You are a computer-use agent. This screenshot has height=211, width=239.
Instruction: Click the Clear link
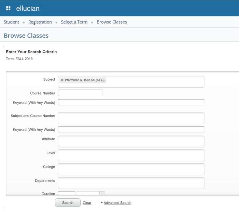tap(87, 203)
